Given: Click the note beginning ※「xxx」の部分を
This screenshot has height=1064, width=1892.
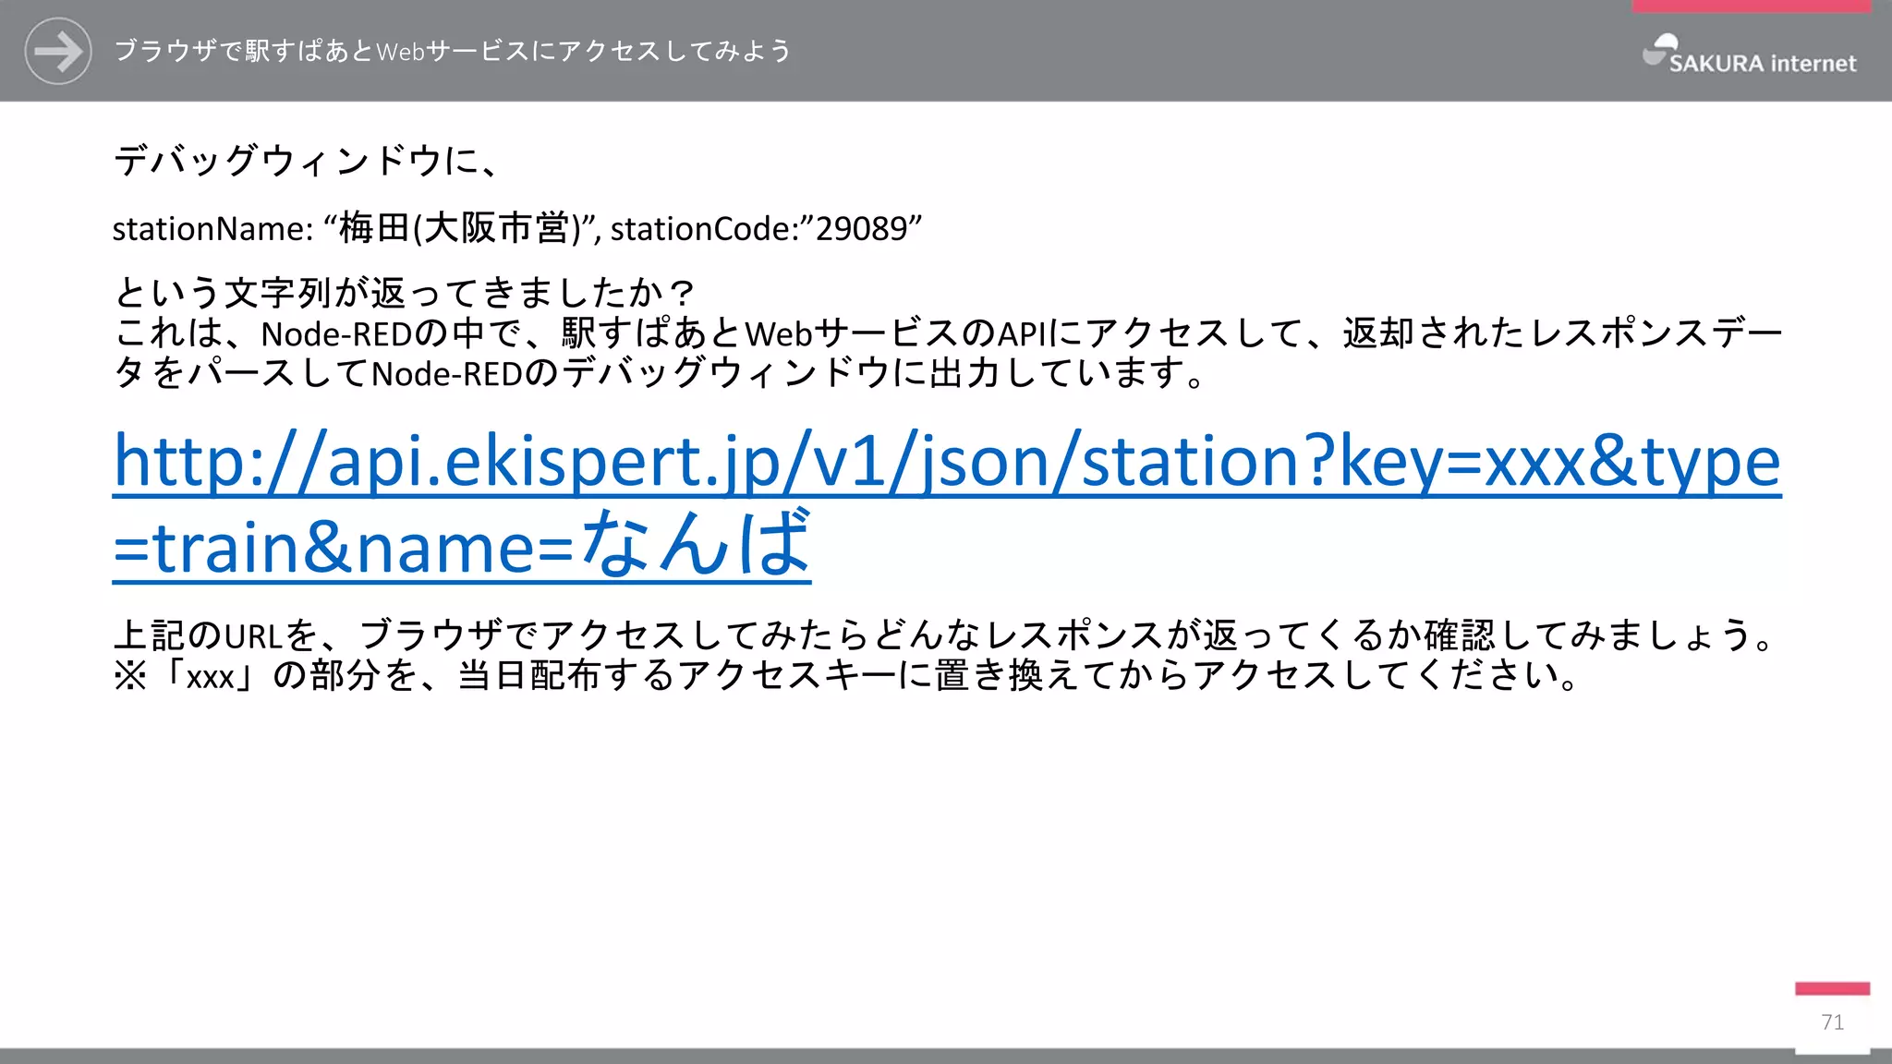Looking at the screenshot, I should (x=846, y=675).
